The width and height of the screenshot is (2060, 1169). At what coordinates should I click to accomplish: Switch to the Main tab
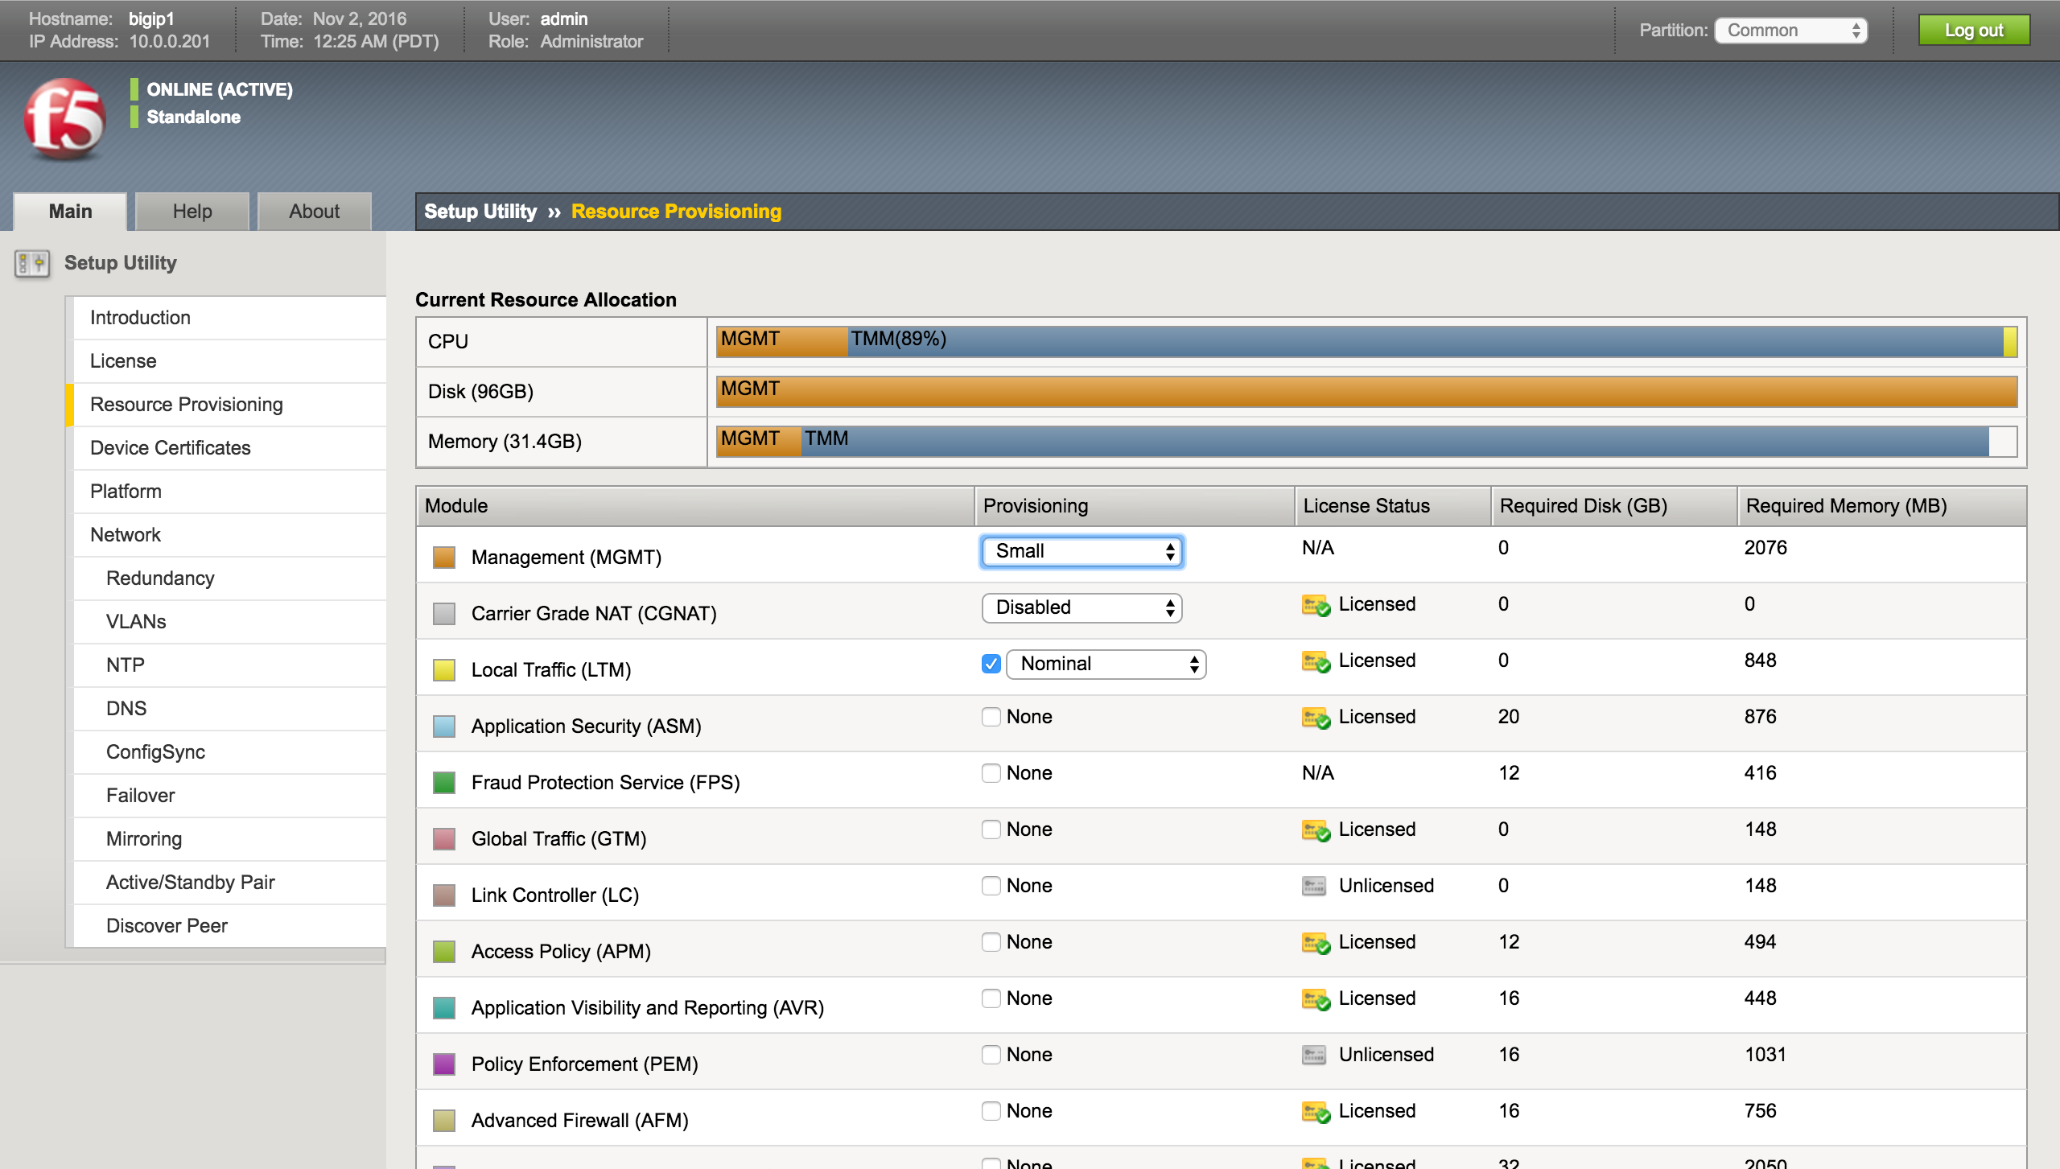[70, 212]
